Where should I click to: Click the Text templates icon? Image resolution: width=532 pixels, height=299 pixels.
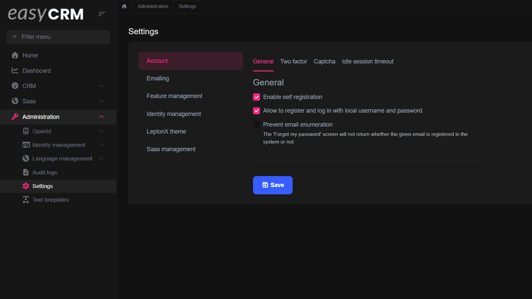(x=26, y=200)
